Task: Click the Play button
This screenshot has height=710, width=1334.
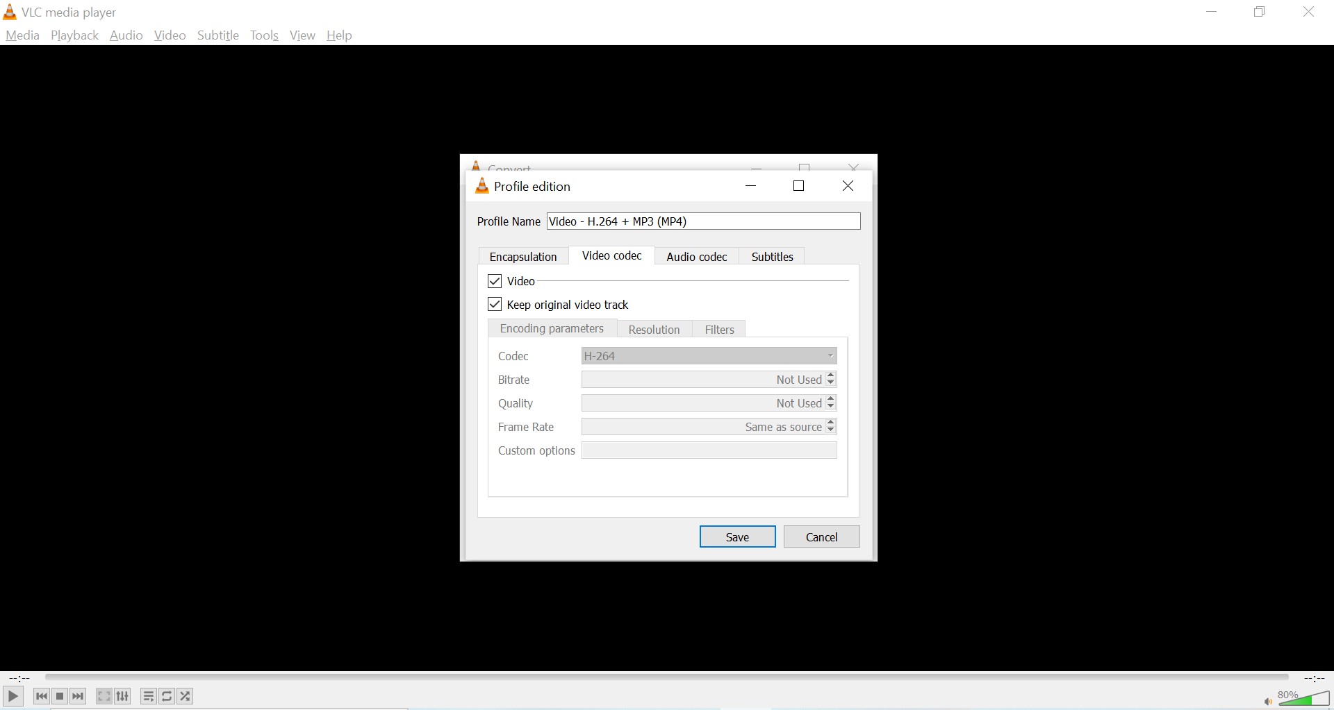Action: [13, 696]
